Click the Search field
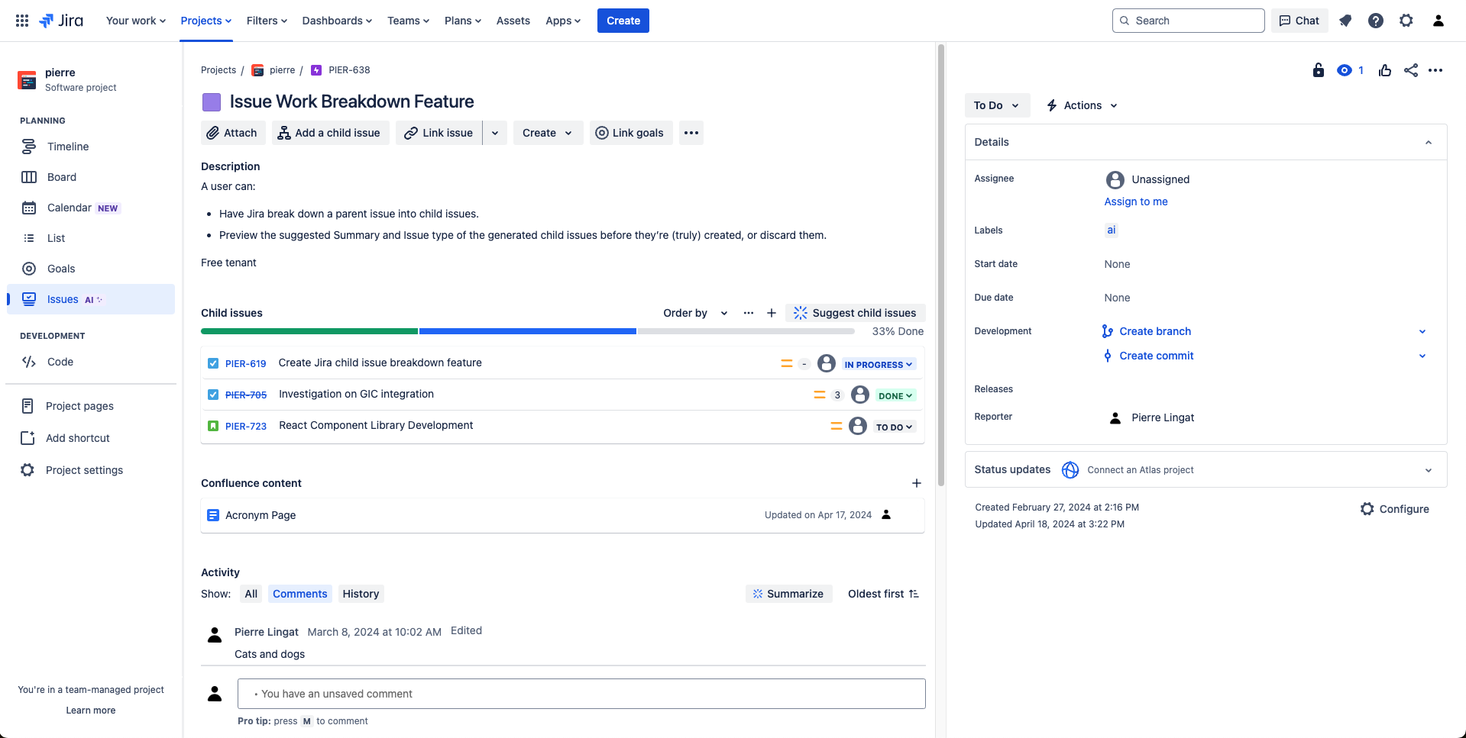 [1189, 21]
